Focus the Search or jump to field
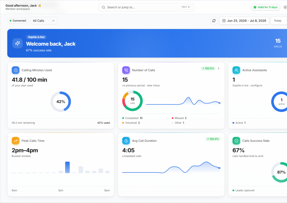The width and height of the screenshot is (287, 203). [146, 7]
